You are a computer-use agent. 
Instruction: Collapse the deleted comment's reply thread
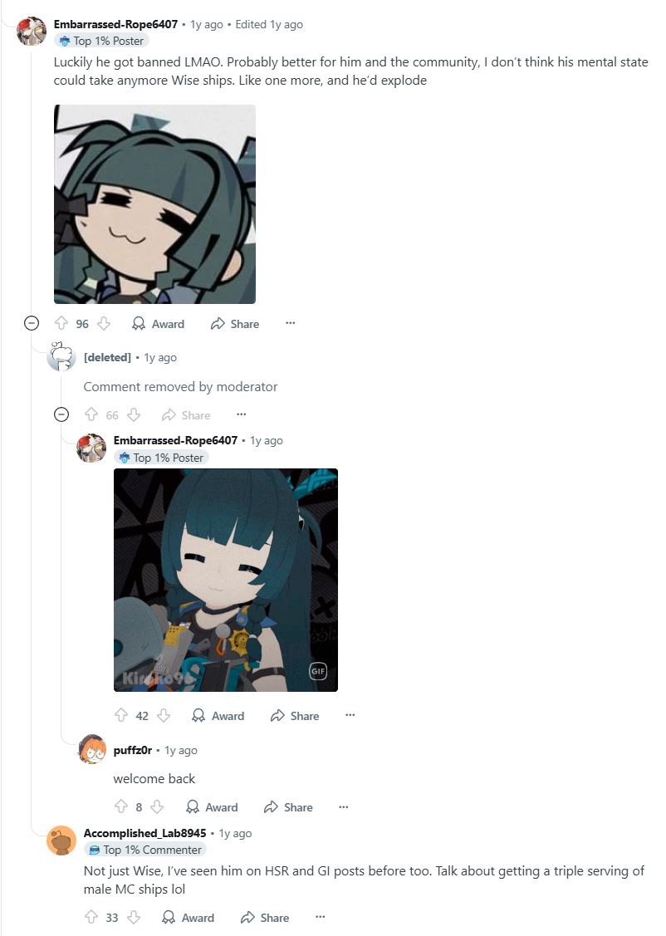(x=61, y=414)
